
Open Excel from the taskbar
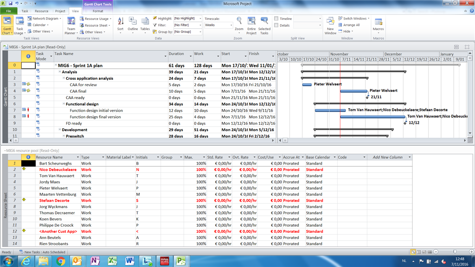pyautogui.click(x=112, y=261)
